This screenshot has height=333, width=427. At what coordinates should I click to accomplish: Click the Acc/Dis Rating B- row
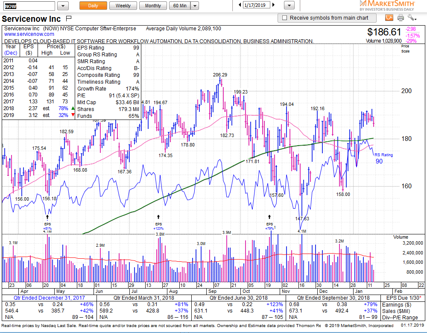click(108, 68)
